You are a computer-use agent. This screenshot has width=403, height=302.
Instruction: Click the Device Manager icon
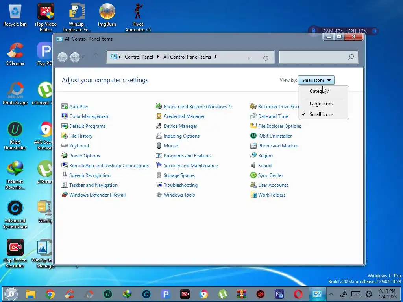[x=159, y=126]
